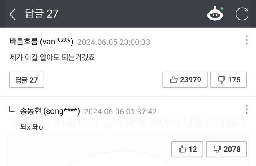Refresh replies with the circular arrow
This screenshot has width=256, height=166.
coord(242,14)
